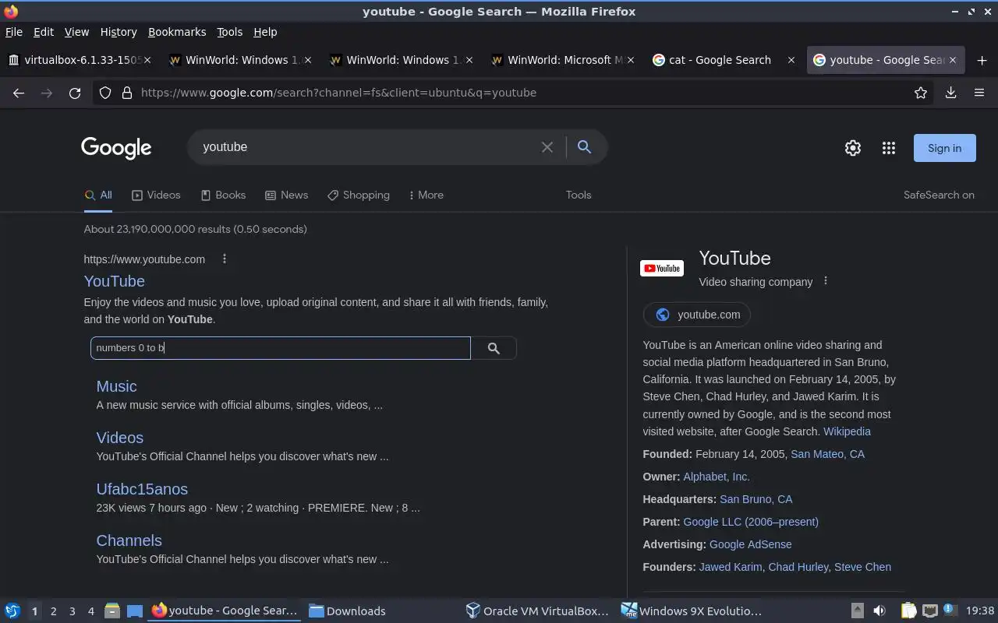Open the Edit menu
Screen dimensions: 998x623
(x=44, y=32)
